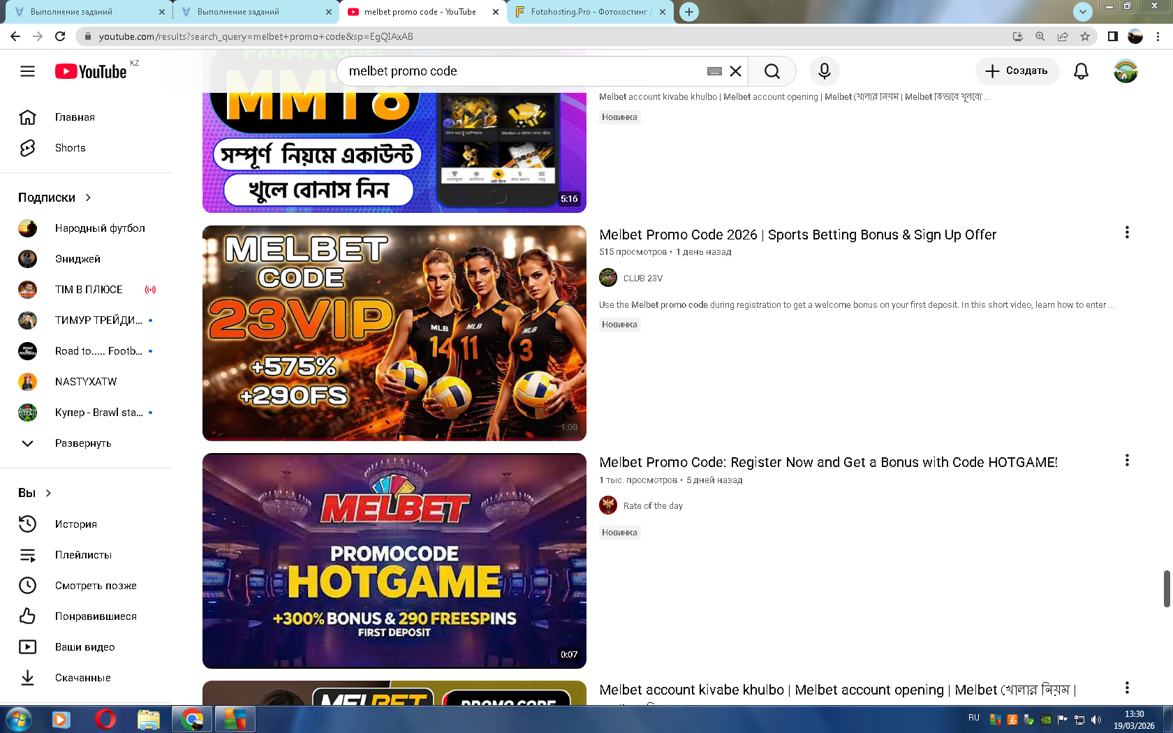Screen dimensions: 1173x733
Task: Open Chrome from the taskbar
Action: point(192,719)
